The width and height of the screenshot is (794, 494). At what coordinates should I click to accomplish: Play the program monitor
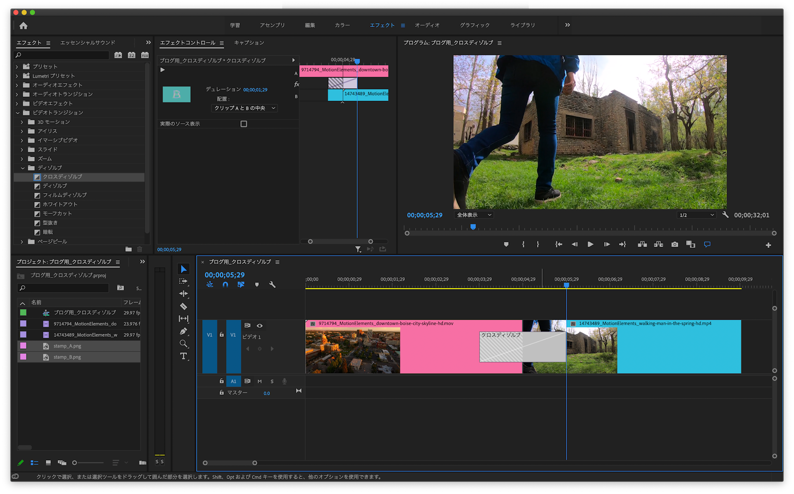(x=590, y=245)
